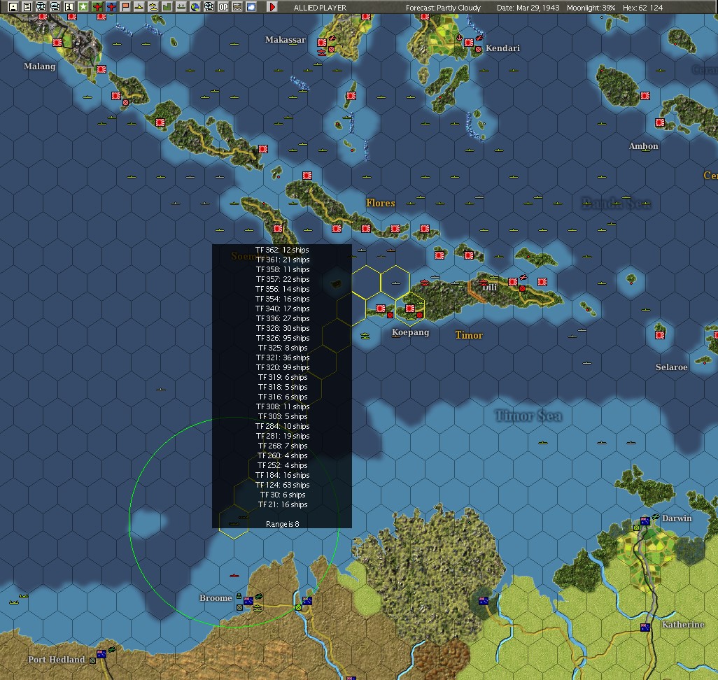Image resolution: width=718 pixels, height=680 pixels.
Task: Select the red plane icon on blue background
Action: tap(111, 6)
